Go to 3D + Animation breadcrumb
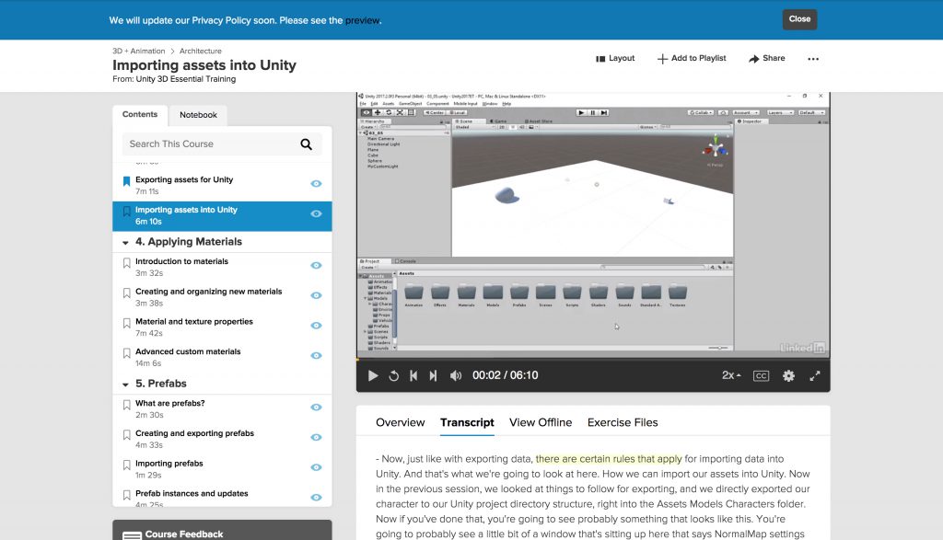 coord(138,52)
